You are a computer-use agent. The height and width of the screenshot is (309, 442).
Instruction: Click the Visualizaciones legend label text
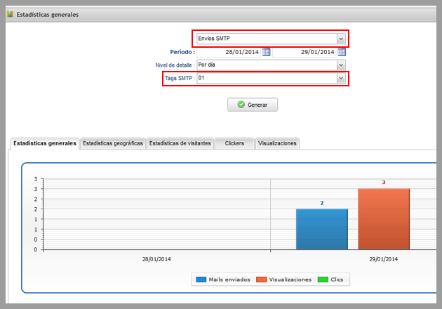pyautogui.click(x=290, y=280)
